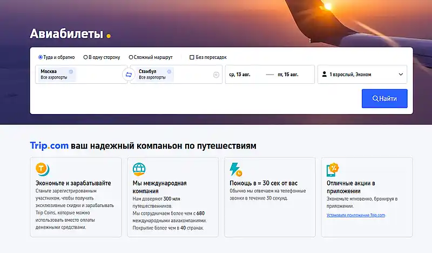This screenshot has height=253, width=432.
Task: Open return date "пт, 15 авг."
Action: (x=288, y=75)
